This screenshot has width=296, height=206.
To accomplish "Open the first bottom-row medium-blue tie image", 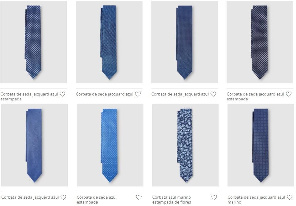I will (35, 145).
